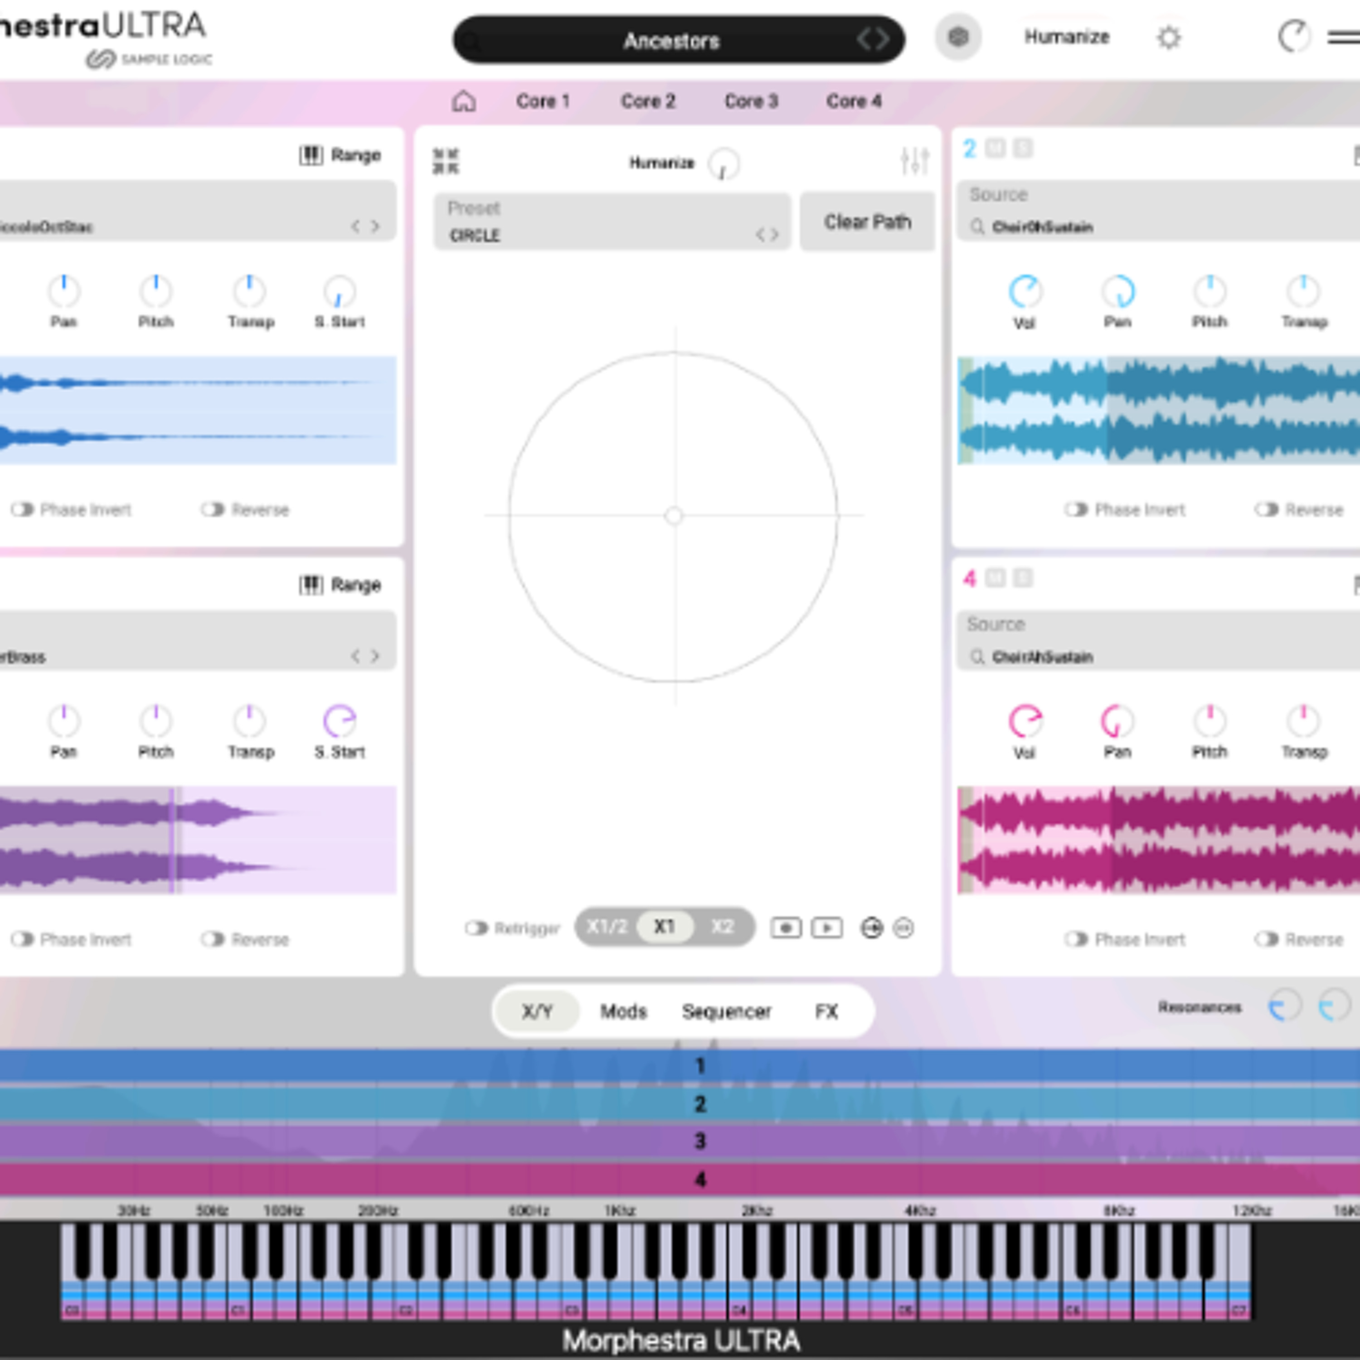This screenshot has height=1360, width=1360.
Task: Click the darker circular arrow icon after play
Action: (x=871, y=928)
